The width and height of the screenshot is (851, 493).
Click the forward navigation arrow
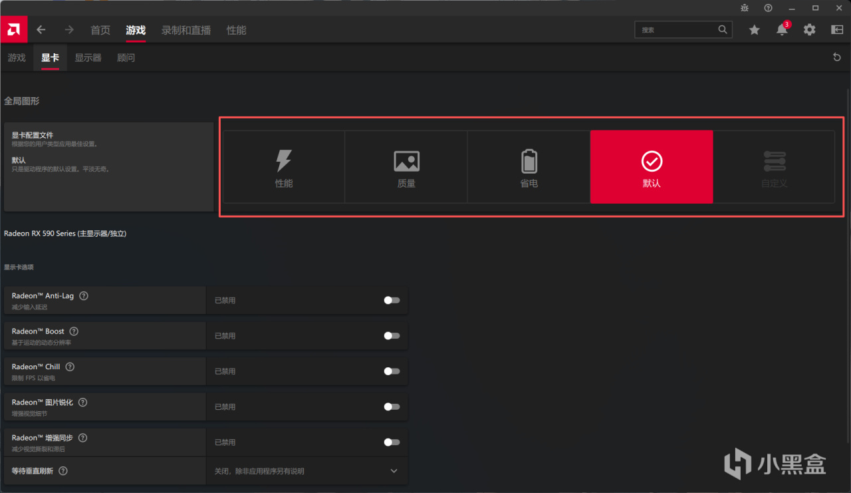tap(69, 30)
